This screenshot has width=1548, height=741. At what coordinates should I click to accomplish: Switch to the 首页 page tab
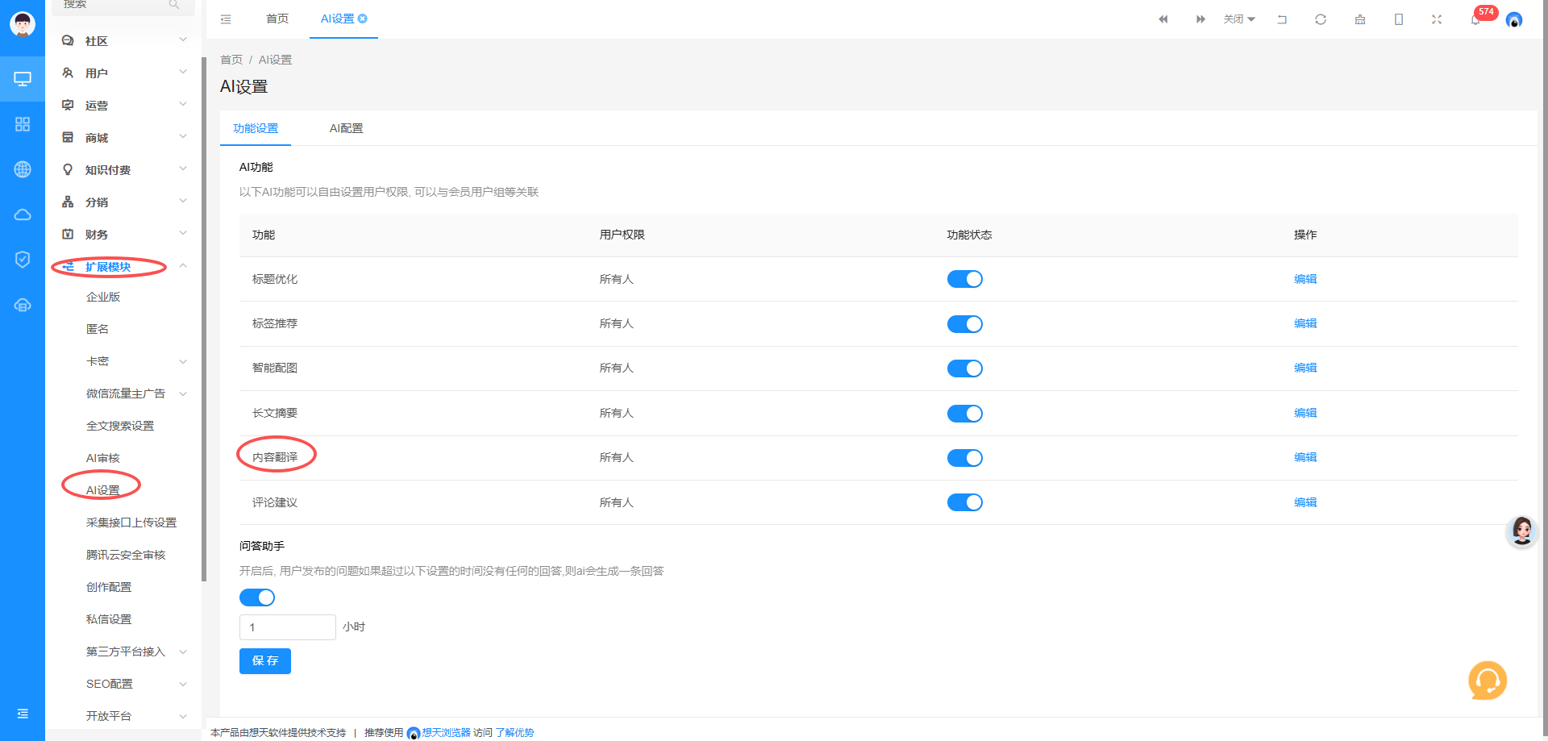277,19
